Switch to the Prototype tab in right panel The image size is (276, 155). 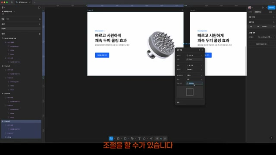point(258,12)
